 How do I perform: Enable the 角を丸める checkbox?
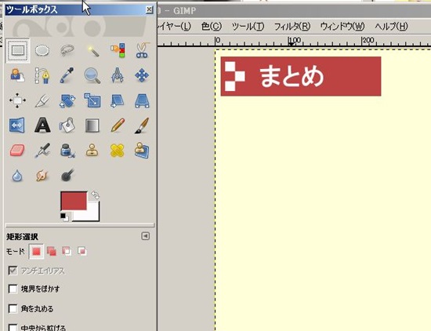pos(13,309)
